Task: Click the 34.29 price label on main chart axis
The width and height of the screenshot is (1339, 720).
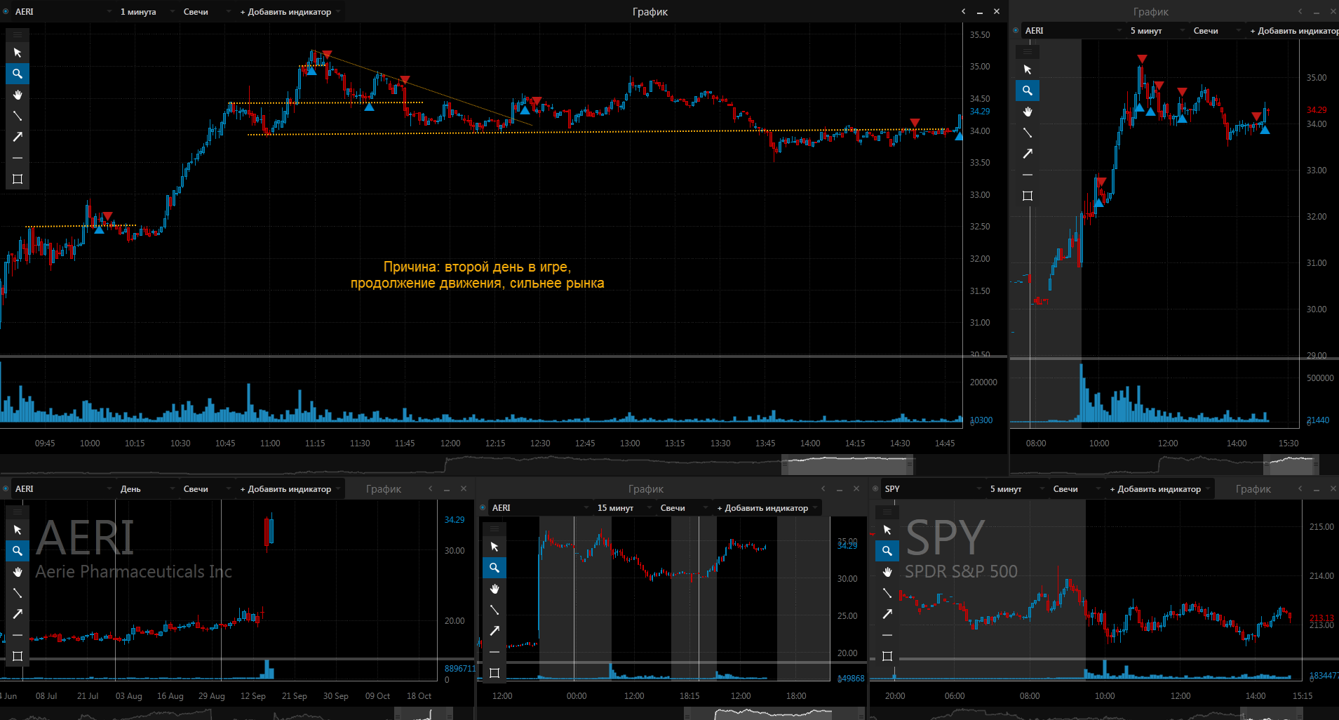Action: click(980, 112)
